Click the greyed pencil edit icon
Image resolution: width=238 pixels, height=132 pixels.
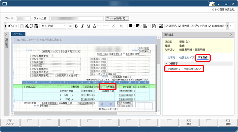point(114,26)
